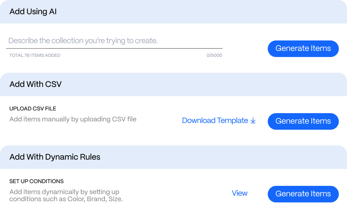Click the UPLOAD CSV FILE label
The width and height of the screenshot is (347, 211).
coord(33,109)
